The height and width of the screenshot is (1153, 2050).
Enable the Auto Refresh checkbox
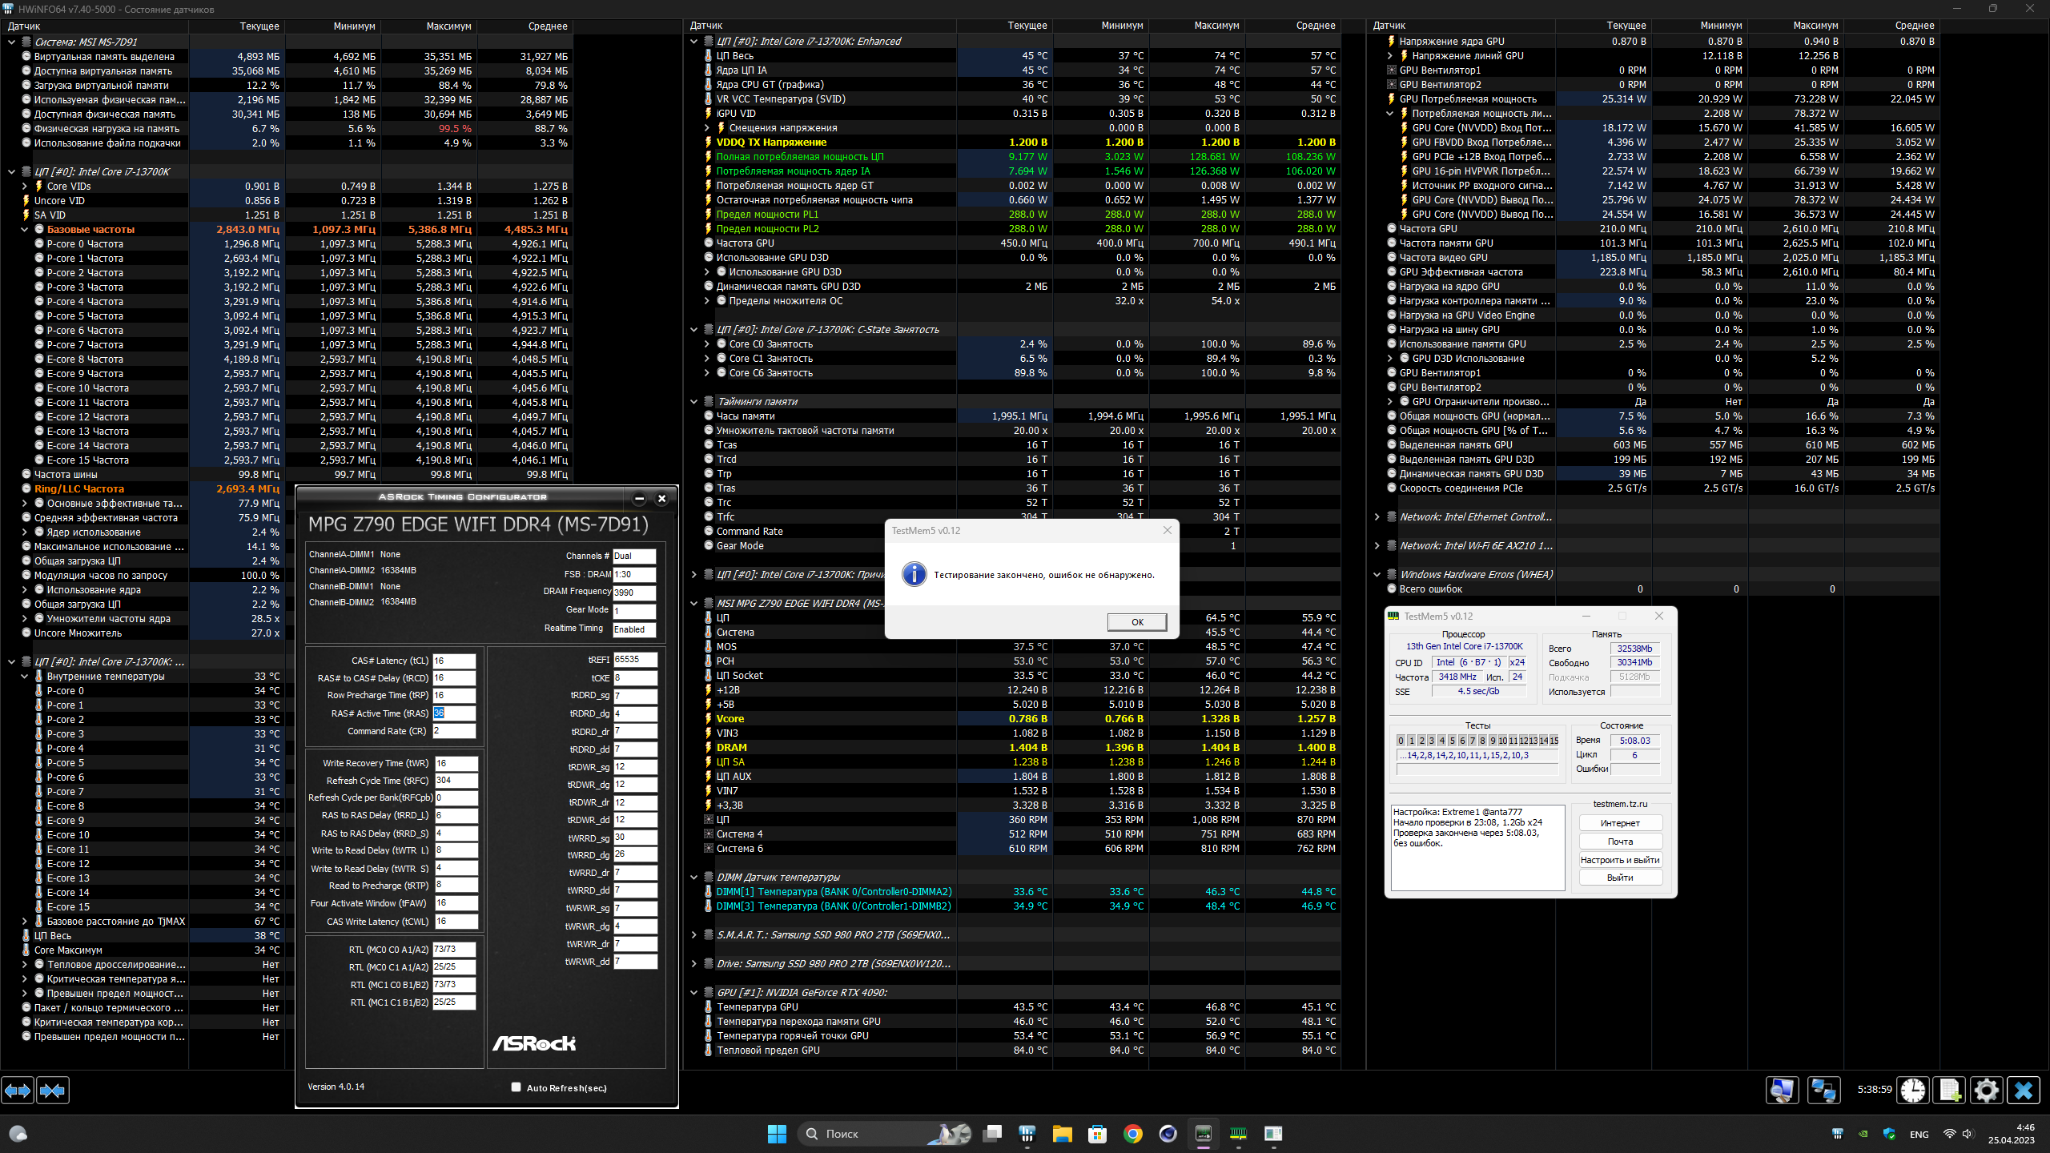click(517, 1087)
